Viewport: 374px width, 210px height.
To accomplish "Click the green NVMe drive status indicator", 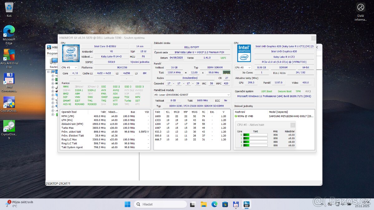I will 235,117.
